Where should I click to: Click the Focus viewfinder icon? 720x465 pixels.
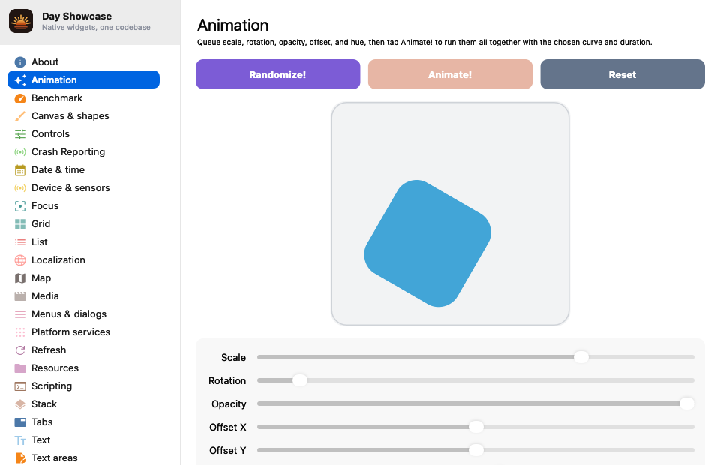pos(20,206)
